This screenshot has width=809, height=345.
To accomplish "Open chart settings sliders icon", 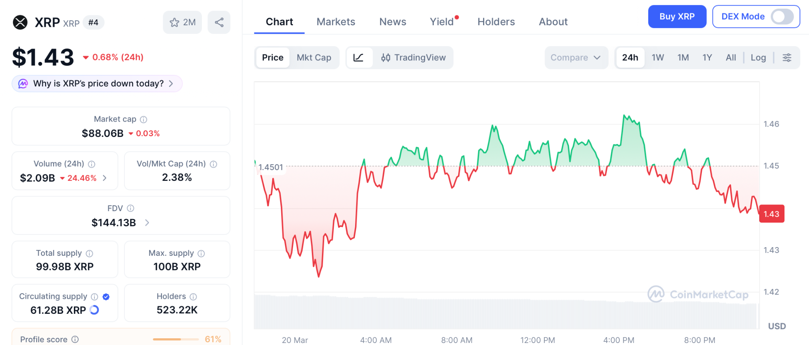I will click(x=787, y=58).
